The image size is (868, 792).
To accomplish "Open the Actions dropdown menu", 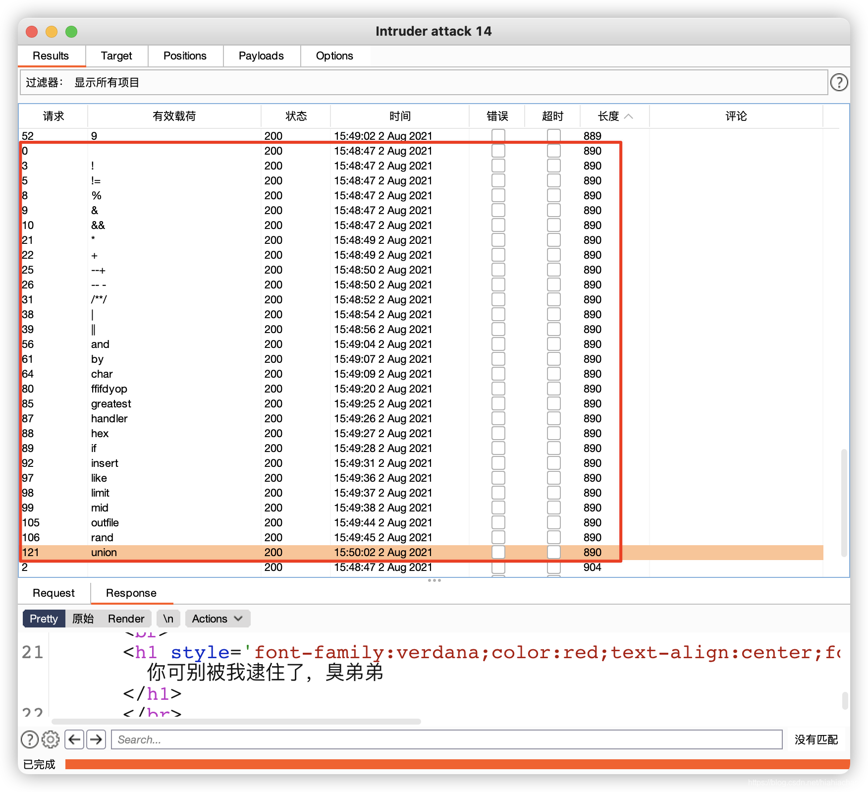I will point(217,619).
